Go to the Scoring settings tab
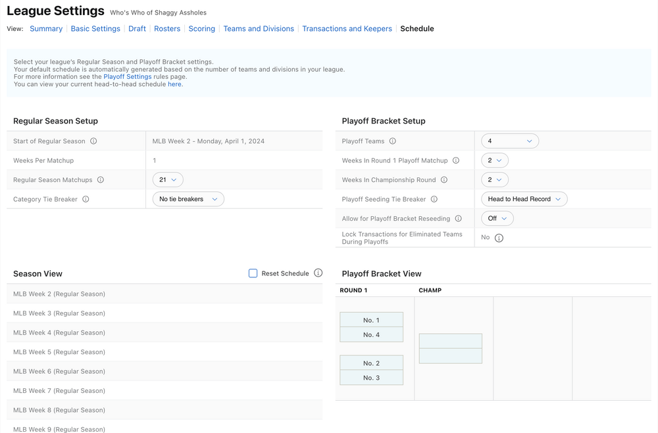 (201, 29)
